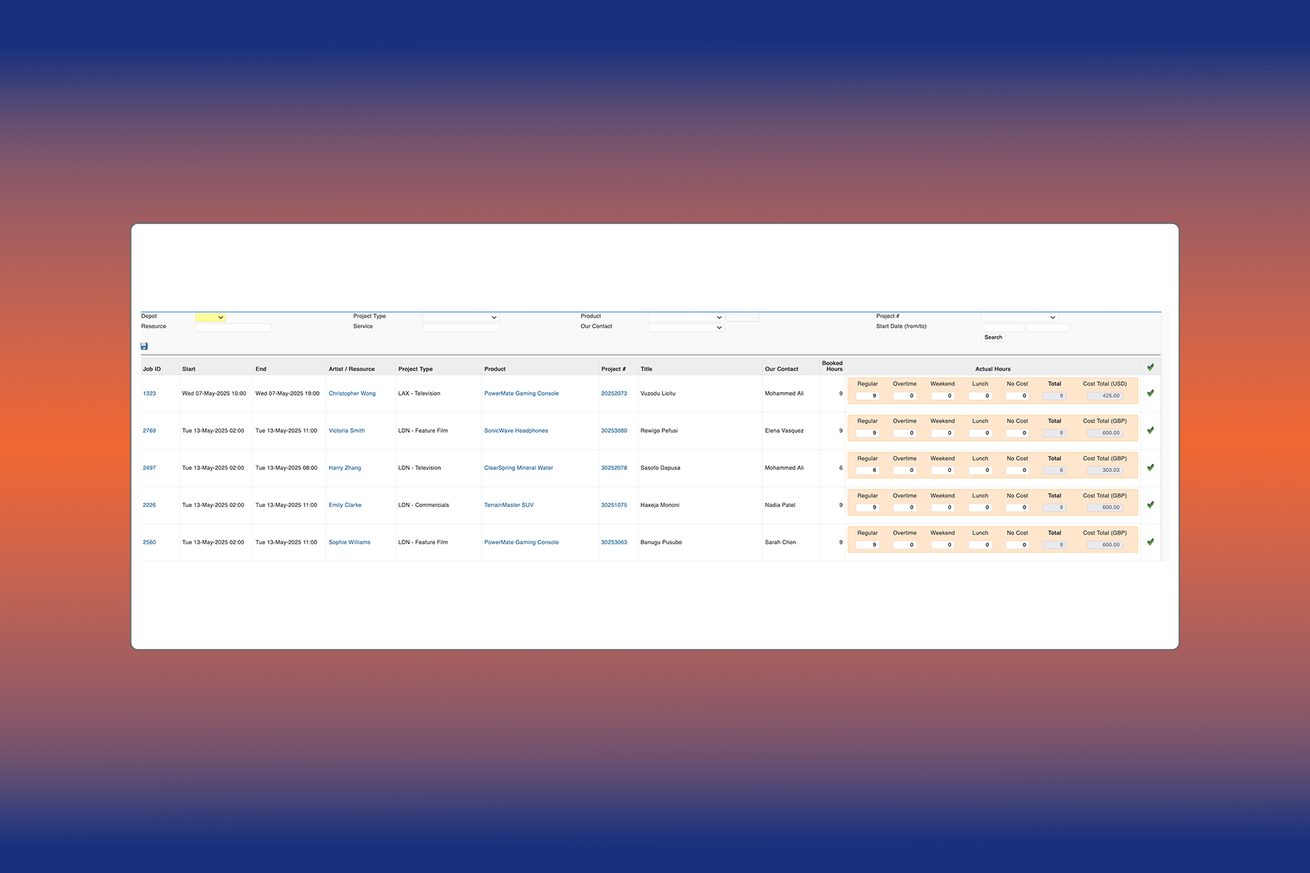Open ClearSpring Mineral Water product link

519,468
